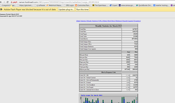Jump to the Countries section link
Screen dimensions: 175x103
(137, 21)
